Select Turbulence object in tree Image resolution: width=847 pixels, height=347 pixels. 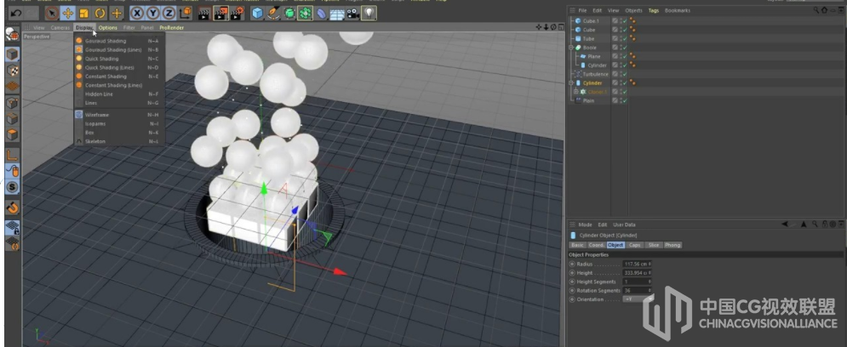[595, 74]
